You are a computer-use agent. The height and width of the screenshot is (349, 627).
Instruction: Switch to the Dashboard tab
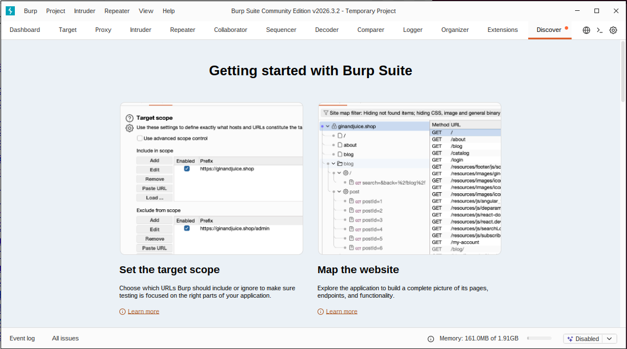[25, 30]
